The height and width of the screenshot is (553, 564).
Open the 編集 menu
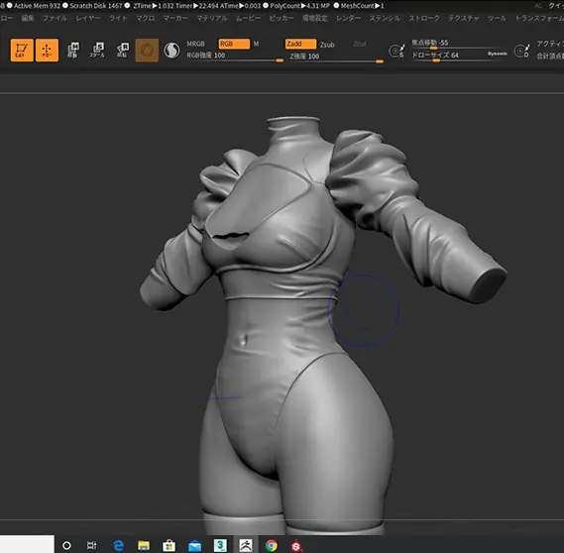pos(28,18)
